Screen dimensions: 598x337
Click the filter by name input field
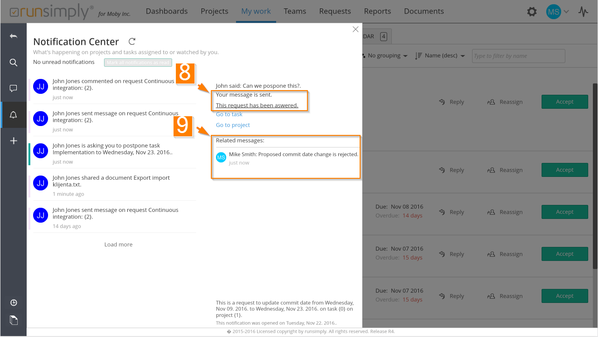click(x=518, y=56)
